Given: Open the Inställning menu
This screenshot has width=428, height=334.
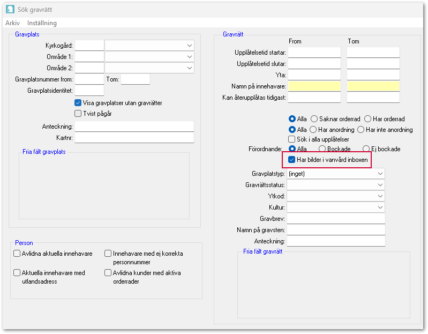Looking at the screenshot, I should tap(42, 23).
